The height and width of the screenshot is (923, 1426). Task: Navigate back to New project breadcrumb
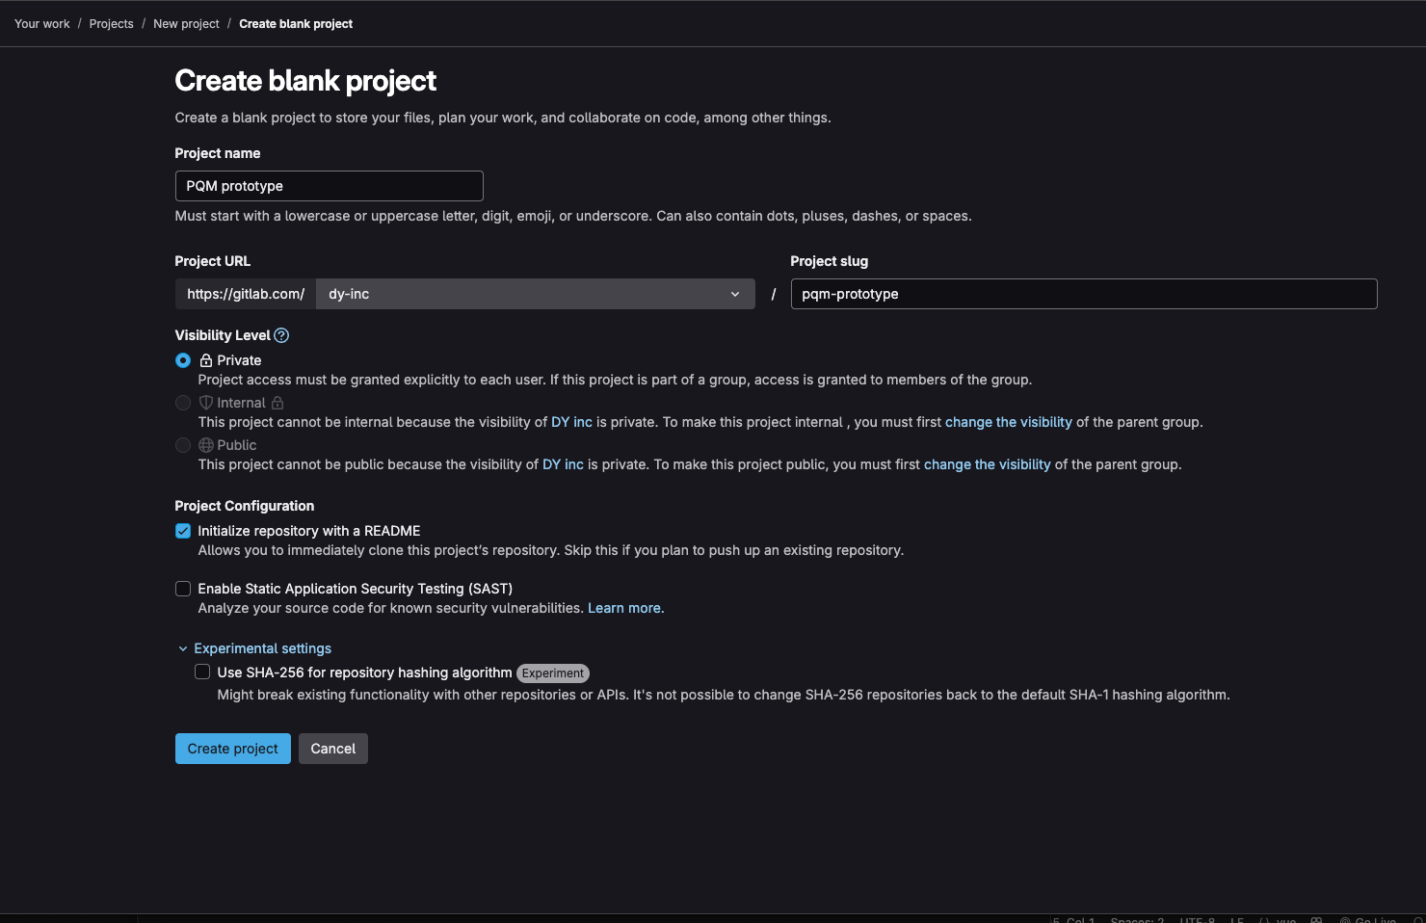coord(186,24)
